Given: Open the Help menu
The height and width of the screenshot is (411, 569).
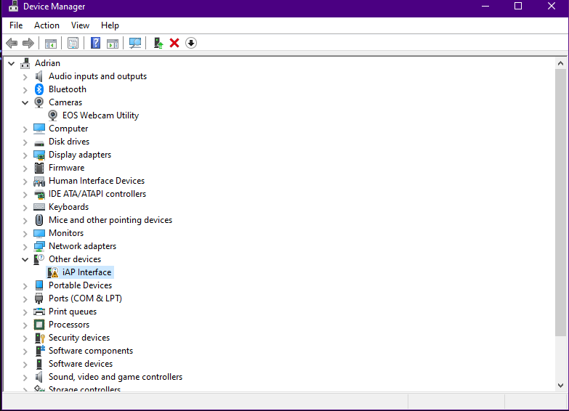Looking at the screenshot, I should pyautogui.click(x=110, y=25).
